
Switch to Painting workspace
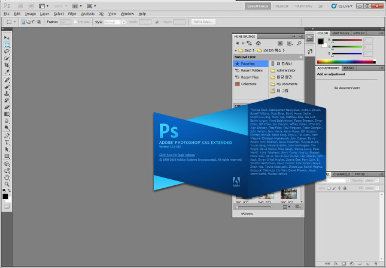304,6
